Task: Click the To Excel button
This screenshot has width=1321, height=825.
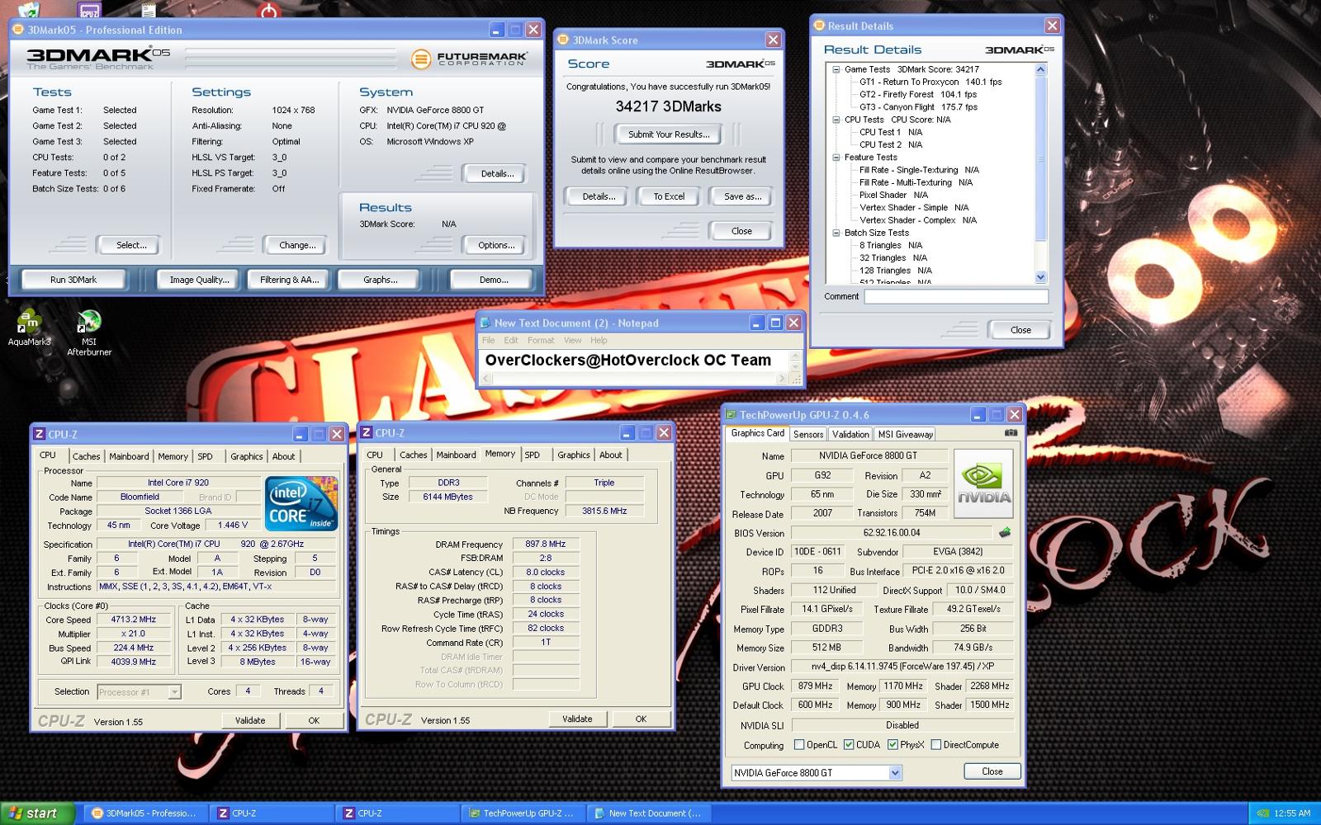Action: tap(669, 196)
